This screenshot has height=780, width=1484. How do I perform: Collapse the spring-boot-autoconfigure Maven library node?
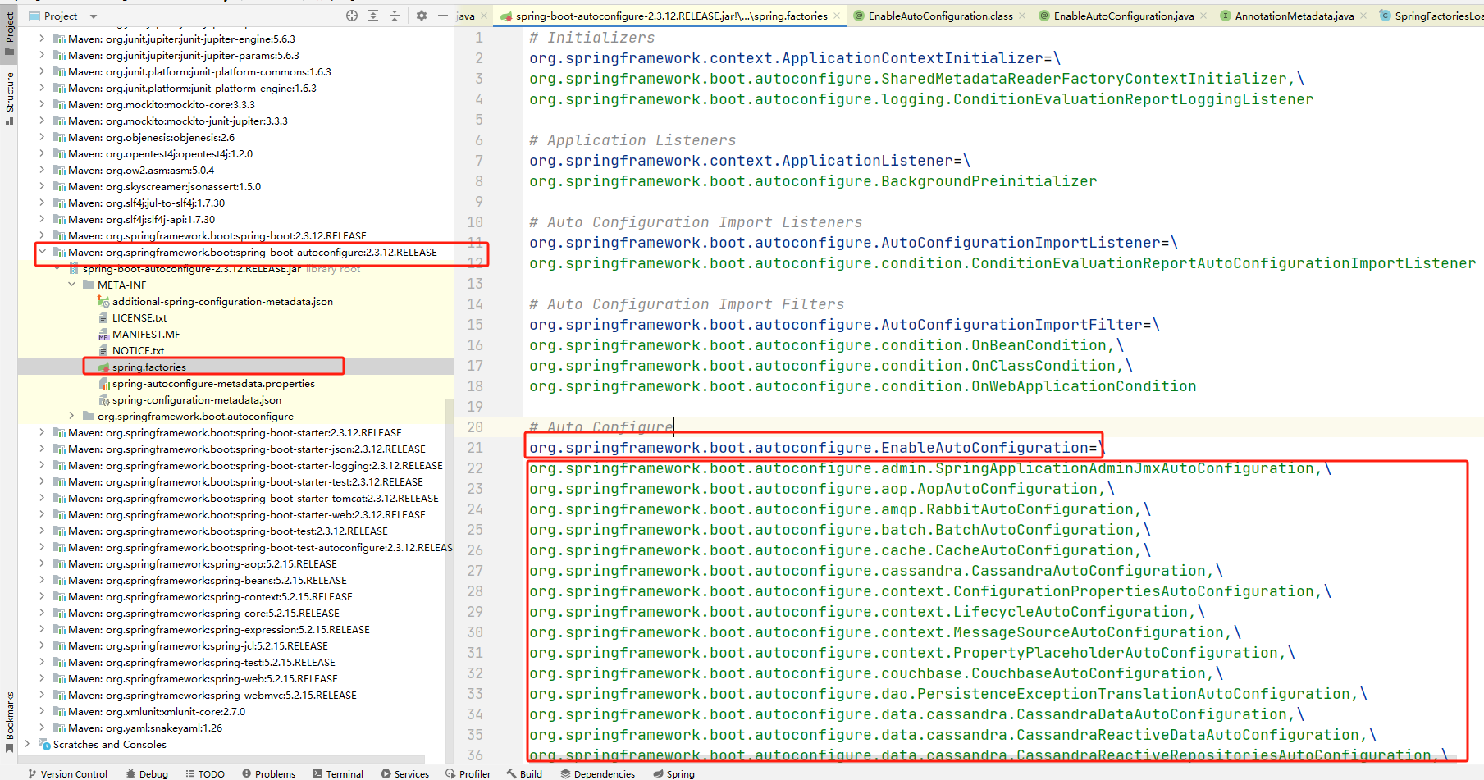[42, 252]
